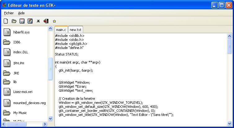Click the Save As pencil icon
Image resolution: width=234 pixels, height=128 pixels.
(x=30, y=21)
